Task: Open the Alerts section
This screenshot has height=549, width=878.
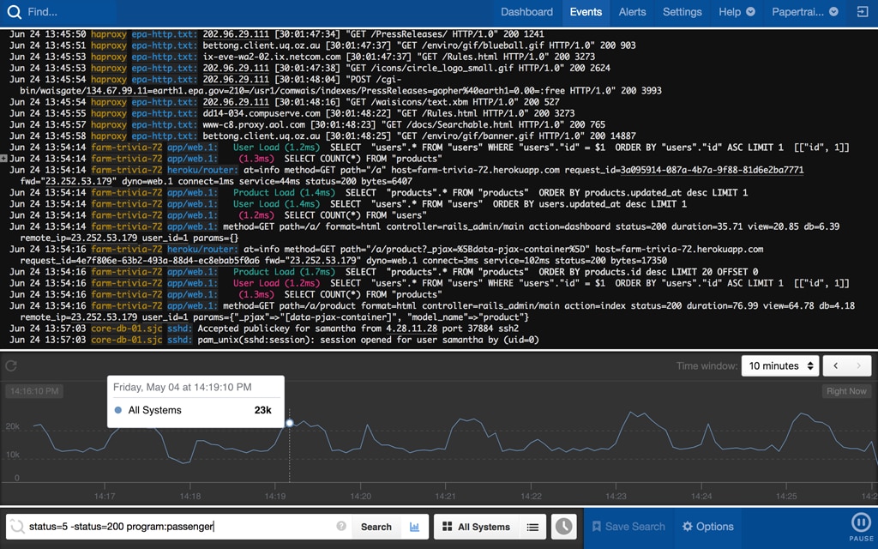Action: coord(632,12)
